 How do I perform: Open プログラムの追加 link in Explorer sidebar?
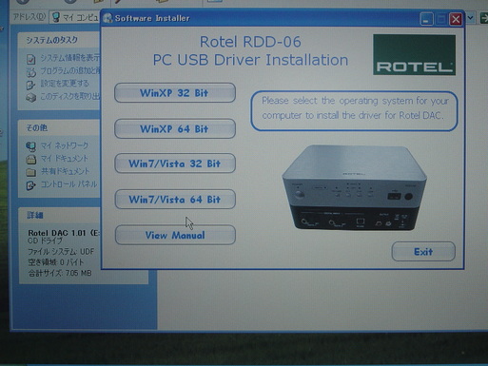point(70,70)
